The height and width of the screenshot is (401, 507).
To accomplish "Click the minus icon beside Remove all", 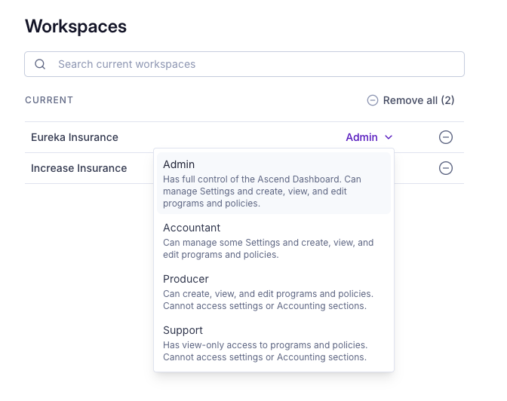I will coord(373,100).
